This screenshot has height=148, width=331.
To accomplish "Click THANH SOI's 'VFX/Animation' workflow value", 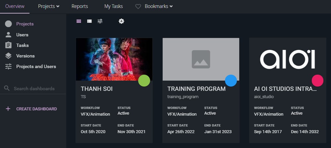I will 95,114.
